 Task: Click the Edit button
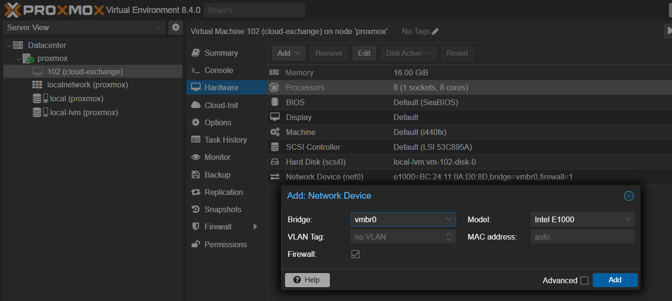[364, 53]
